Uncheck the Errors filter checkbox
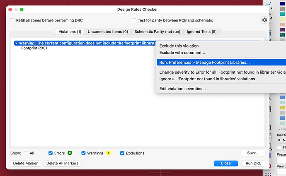The height and width of the screenshot is (176, 286). (51, 153)
